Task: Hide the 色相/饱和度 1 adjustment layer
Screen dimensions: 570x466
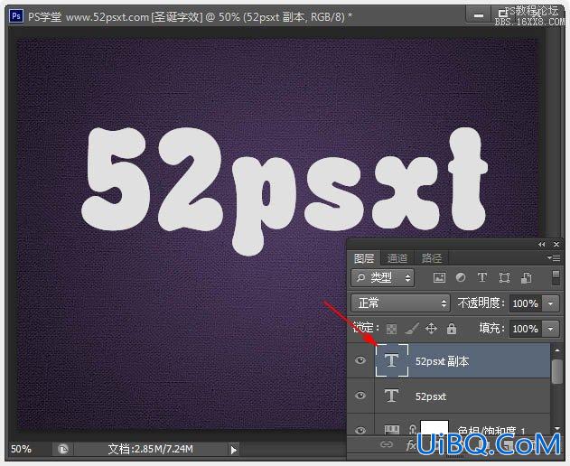Action: pos(360,431)
